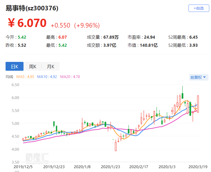Toggle the MA20 moving average legend
211x172 pixels.
[70, 77]
